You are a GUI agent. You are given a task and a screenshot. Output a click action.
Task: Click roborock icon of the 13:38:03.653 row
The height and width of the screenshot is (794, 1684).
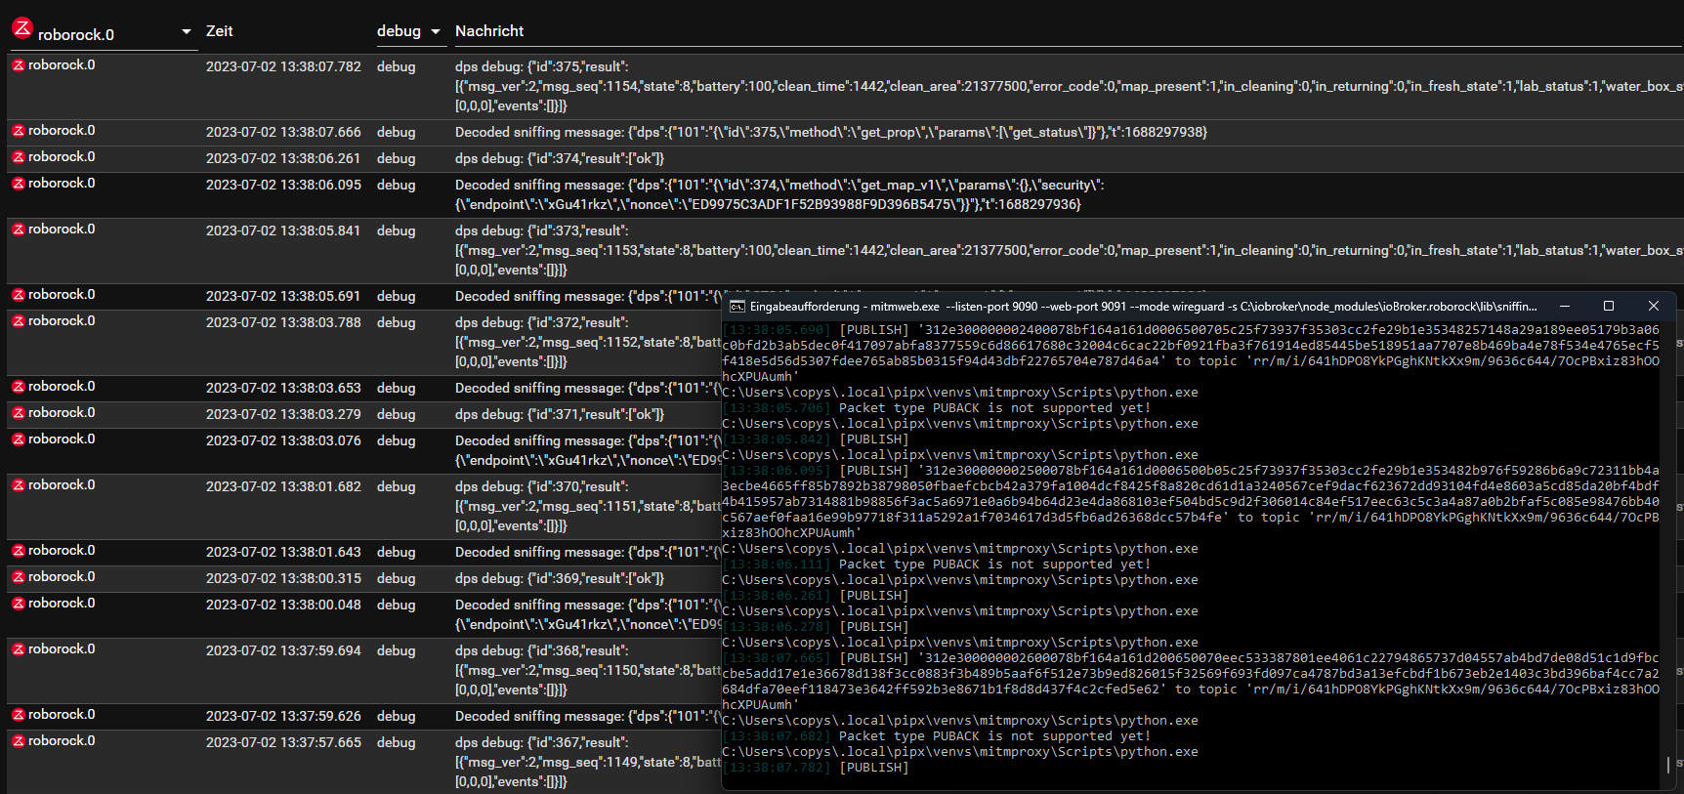pyautogui.click(x=19, y=387)
